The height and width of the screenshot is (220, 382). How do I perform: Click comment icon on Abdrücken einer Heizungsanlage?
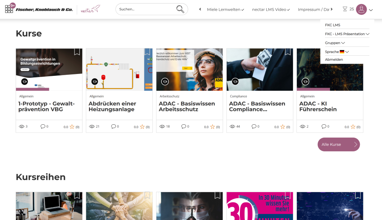[113, 127]
